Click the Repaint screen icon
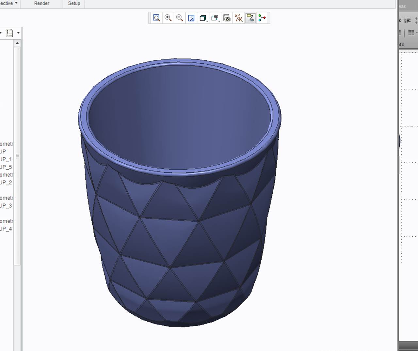The width and height of the screenshot is (418, 351). click(x=191, y=18)
